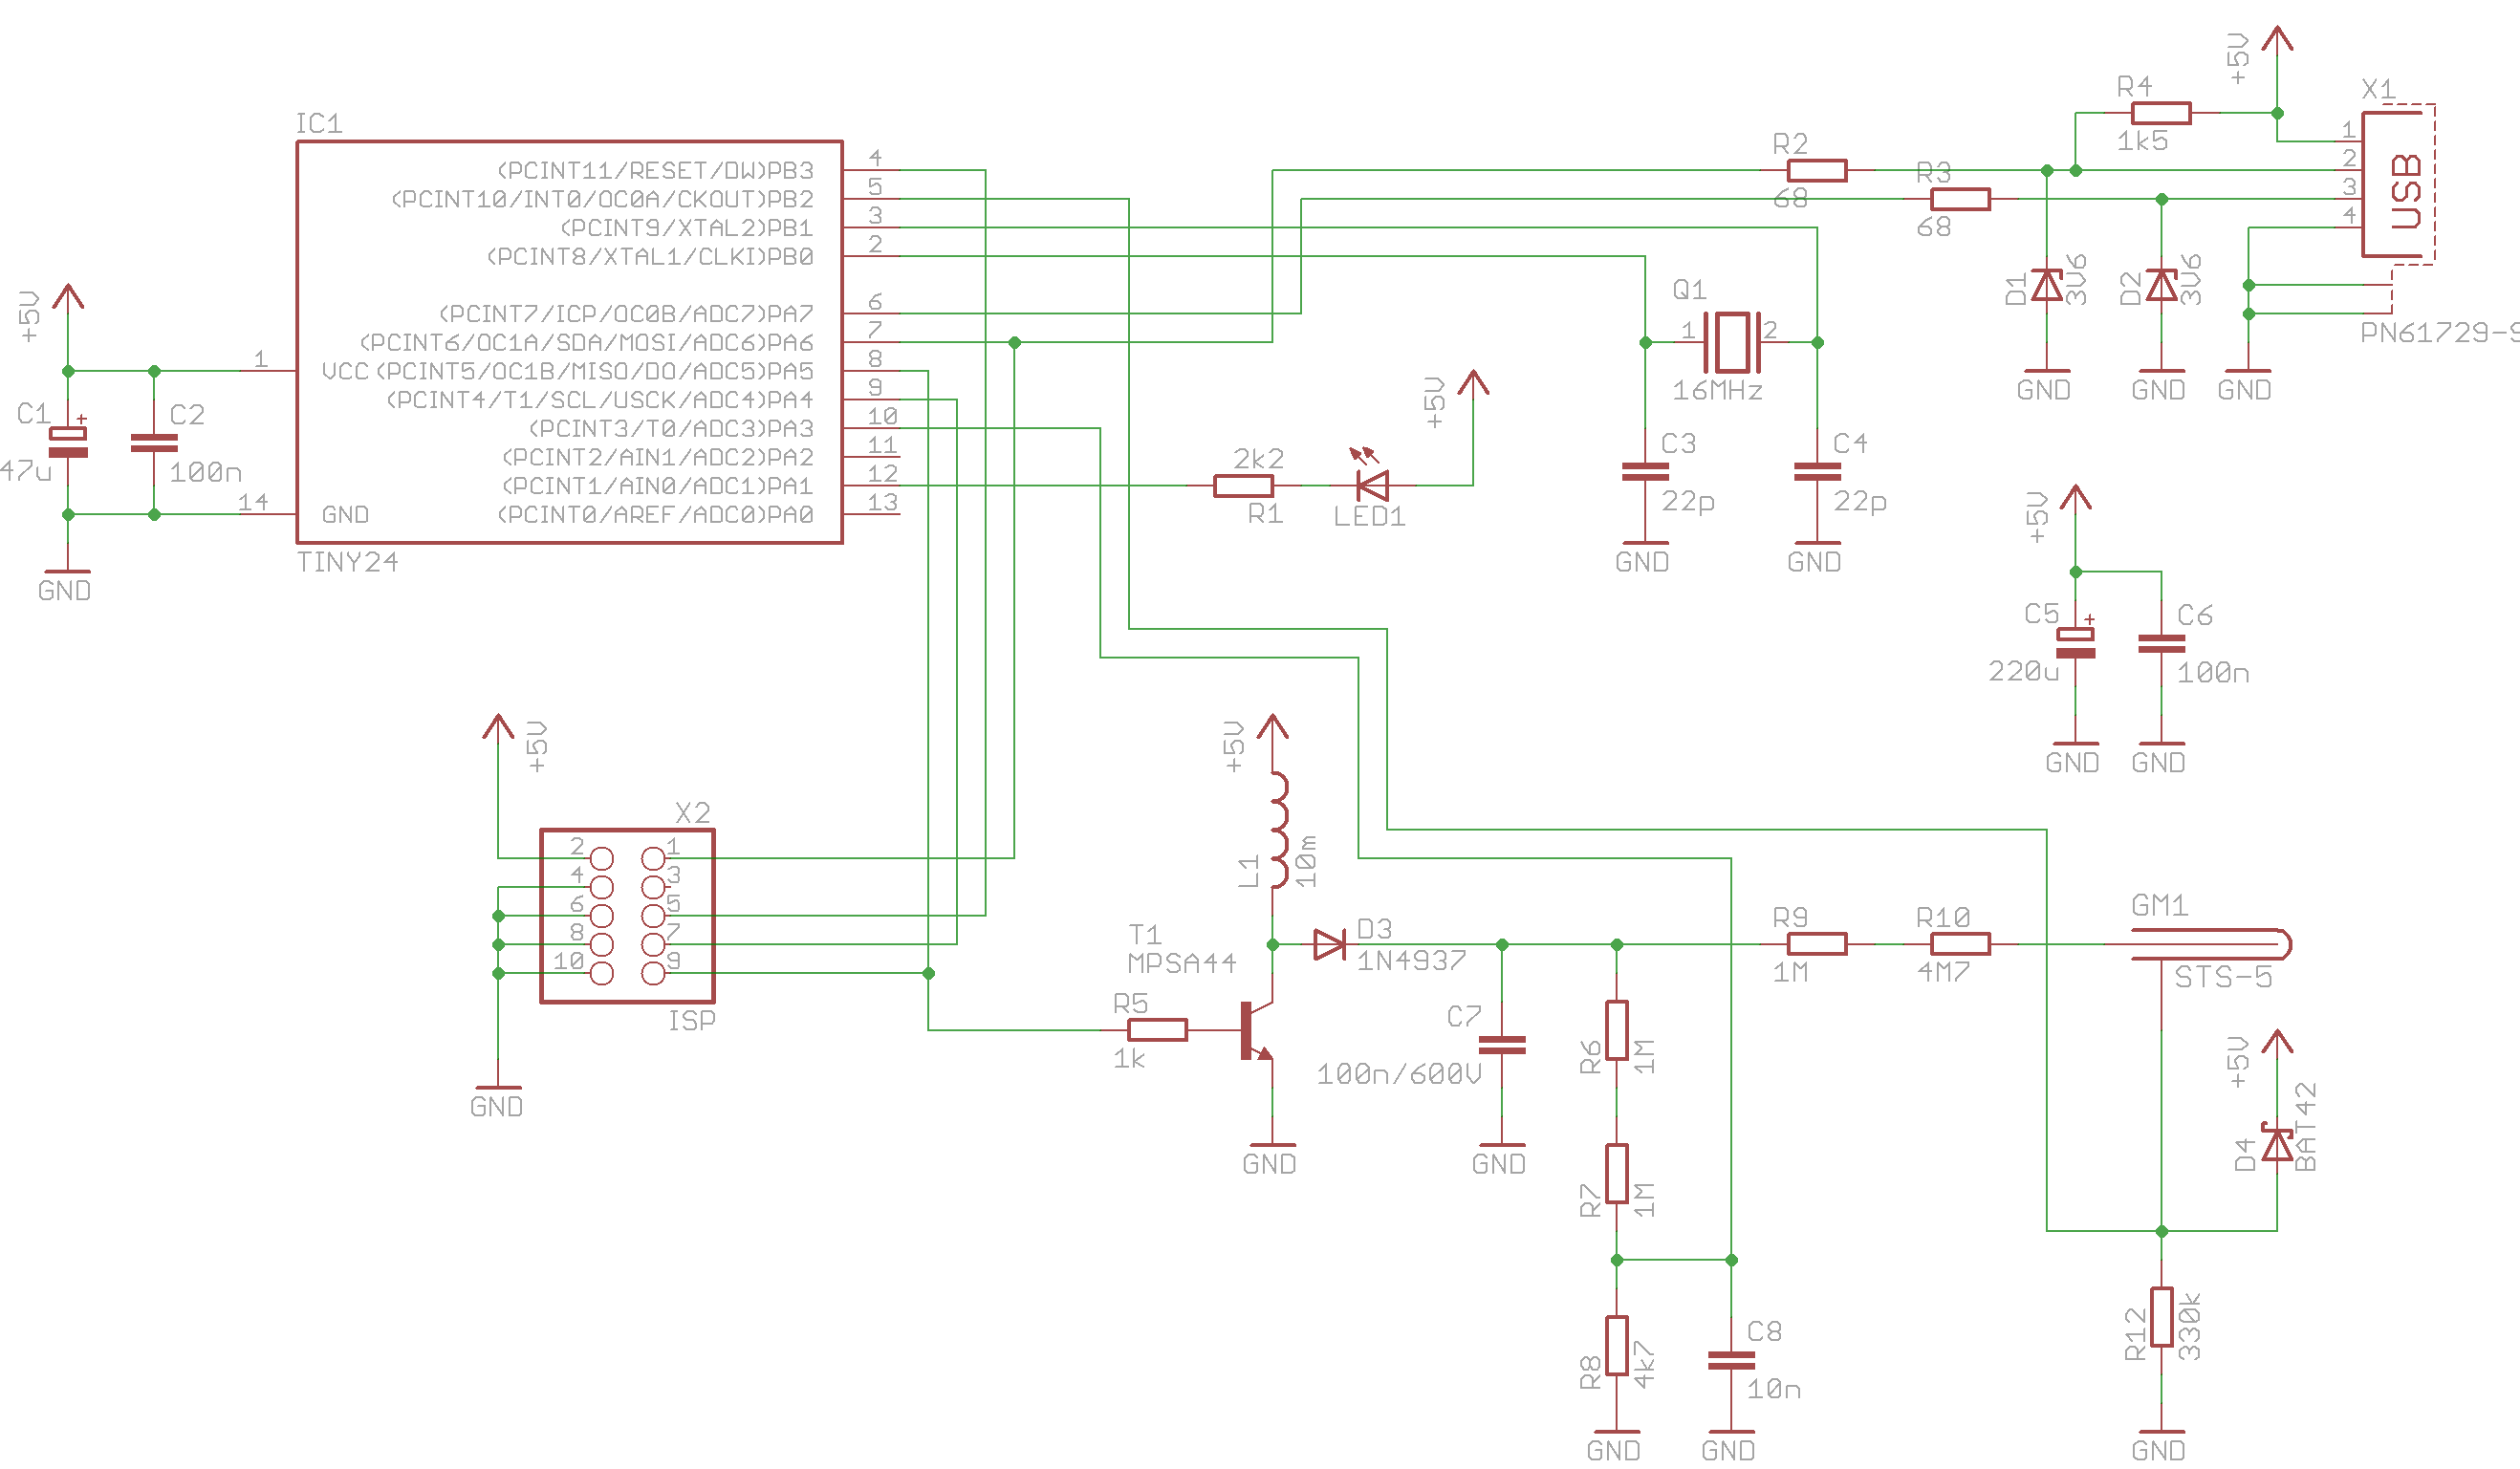2520x1469 pixels.
Task: Select the BAT42 diode D4 symbol
Action: click(2277, 1144)
